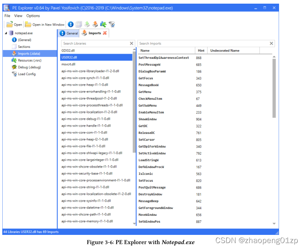Click PE Explorer app icon in title bar
Image resolution: width=305 pixels, height=249 pixels.
[7, 8]
